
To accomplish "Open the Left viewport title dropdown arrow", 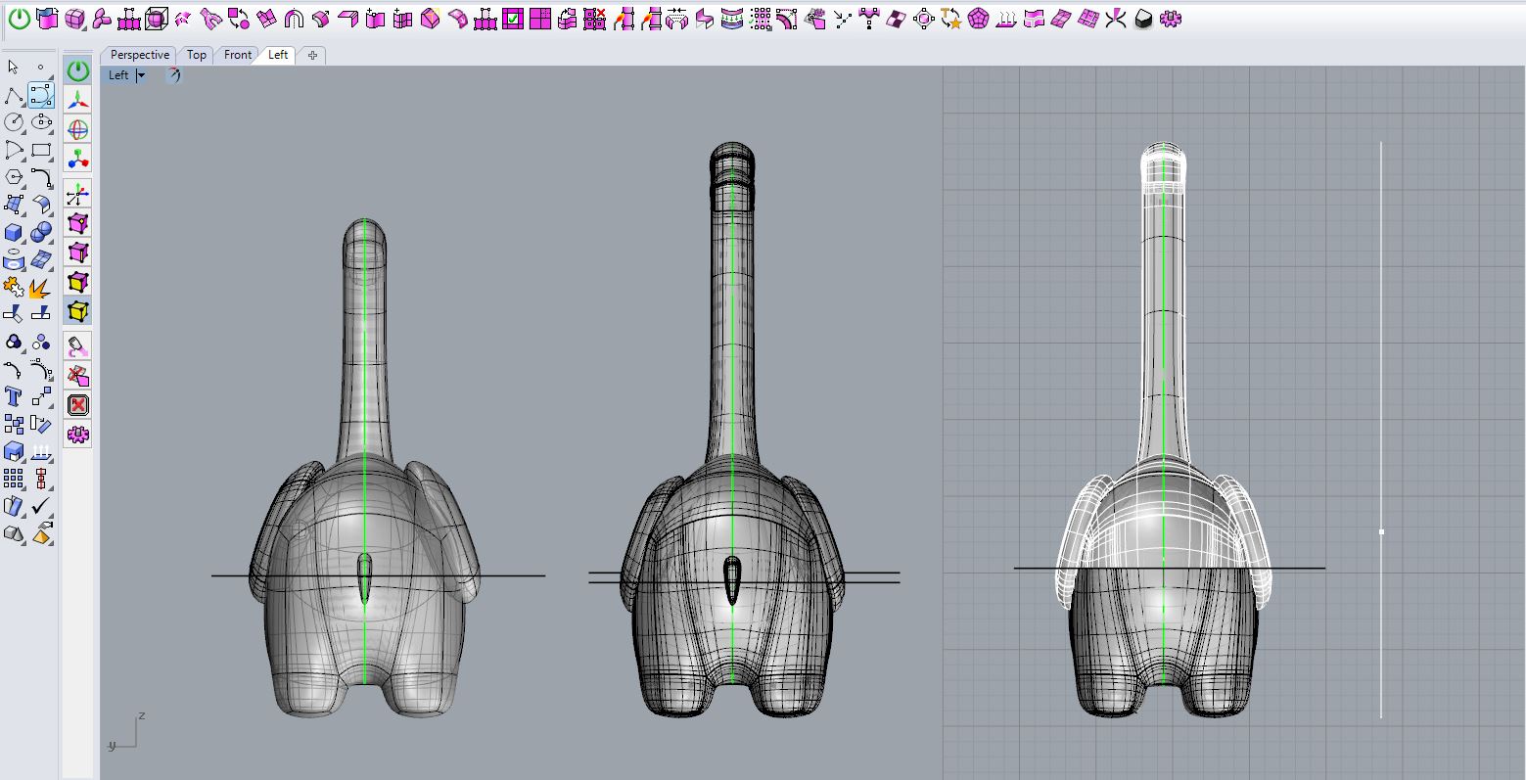I will point(141,75).
